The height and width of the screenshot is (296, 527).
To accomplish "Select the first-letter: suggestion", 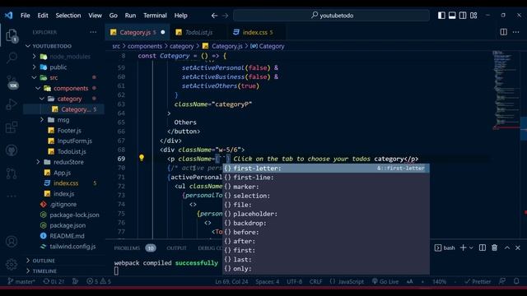I will pos(326,168).
